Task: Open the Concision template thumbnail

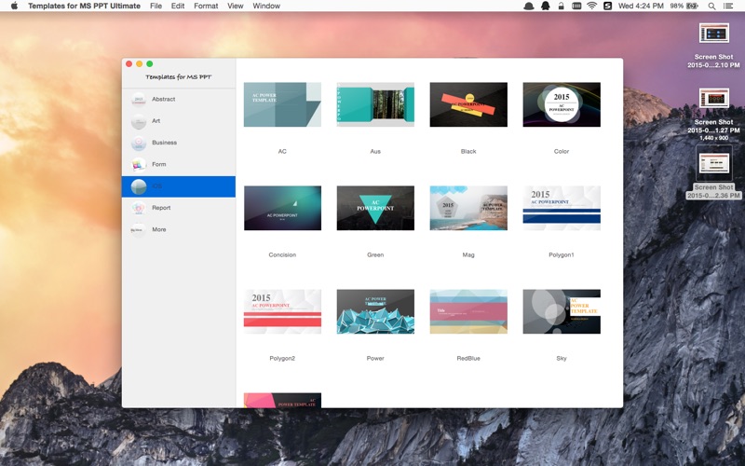Action: [x=282, y=208]
